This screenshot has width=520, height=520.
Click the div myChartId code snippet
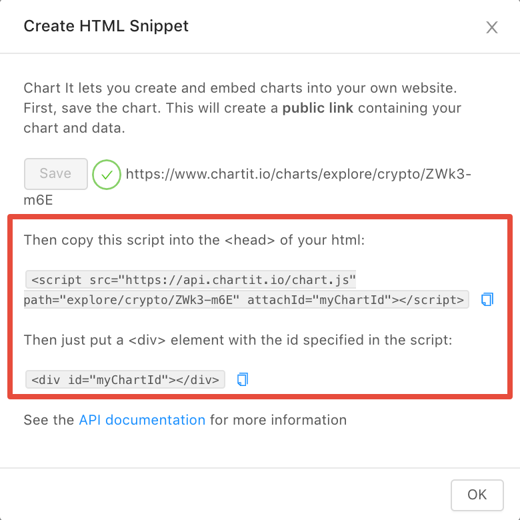125,380
